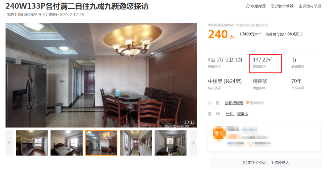Click the warning triangle report icon
Screen dimensions: 333x170
click(300, 6)
